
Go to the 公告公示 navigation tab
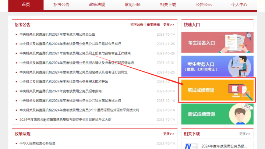coord(204,5)
